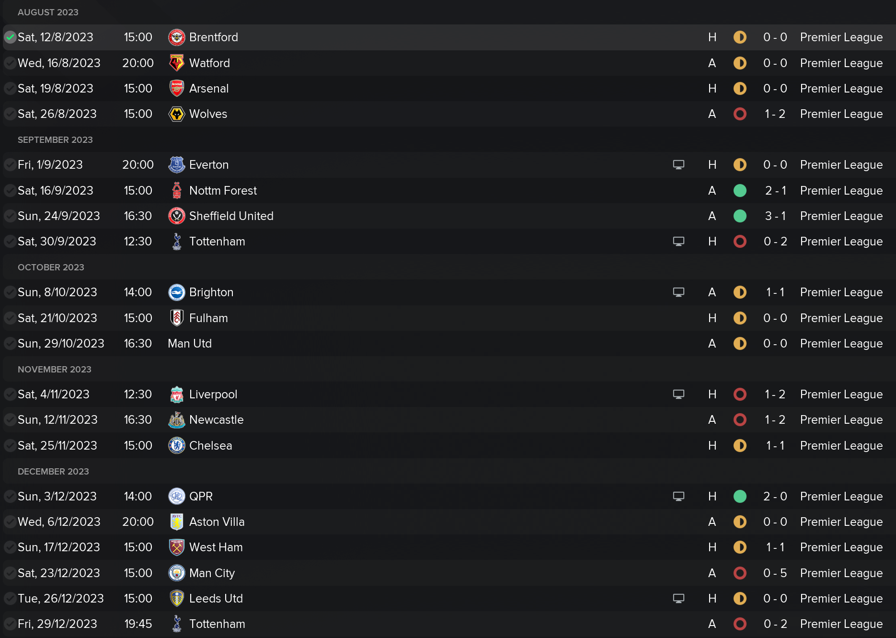Click the SEPTEMBER 2023 month header

55,140
